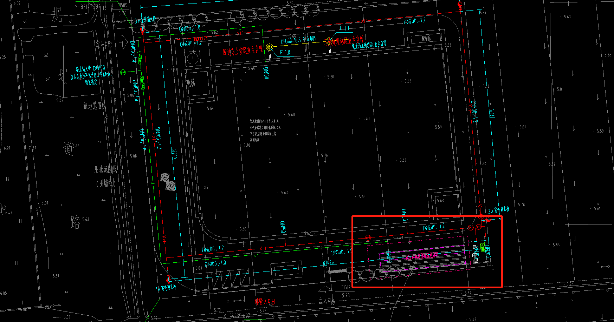614x322 pixels.
Task: Select the TI505 survey point label
Action: tap(123, 5)
